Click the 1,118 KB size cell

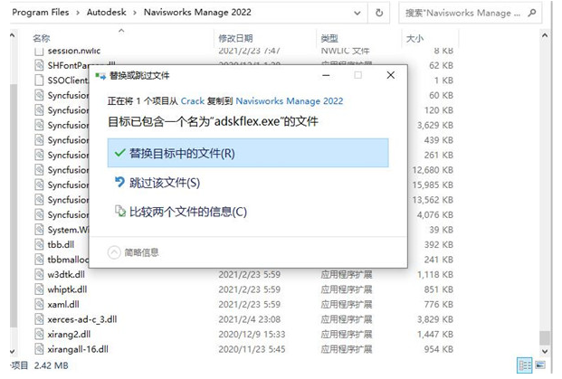435,274
